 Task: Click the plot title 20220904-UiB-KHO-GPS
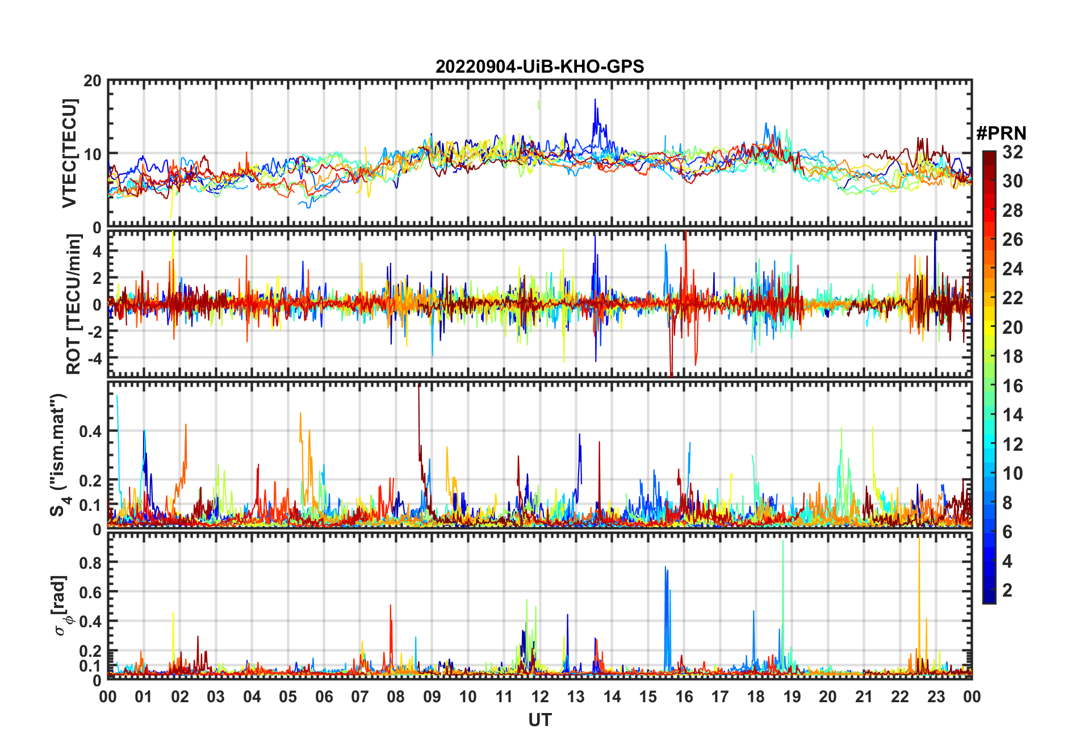click(539, 67)
